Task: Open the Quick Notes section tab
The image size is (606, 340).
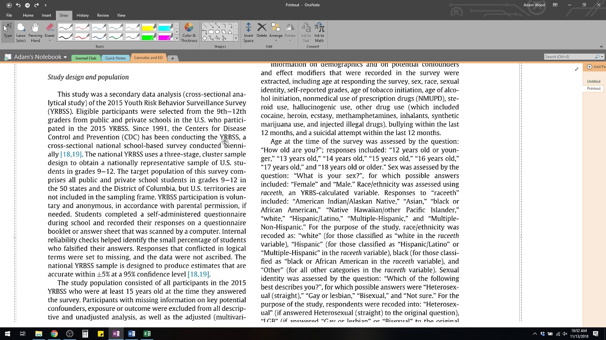Action: 116,58
